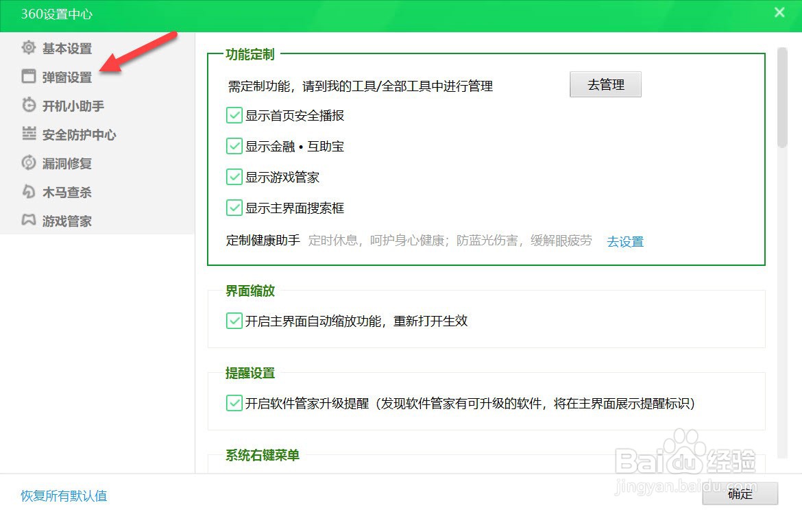Click the 界面缩放 section heading
The height and width of the screenshot is (514, 802).
coord(250,291)
